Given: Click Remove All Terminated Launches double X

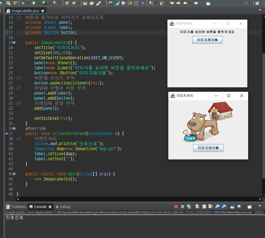Looking at the screenshot, I should 189,207.
